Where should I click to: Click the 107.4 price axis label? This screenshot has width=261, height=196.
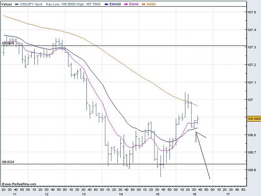pyautogui.click(x=251, y=30)
